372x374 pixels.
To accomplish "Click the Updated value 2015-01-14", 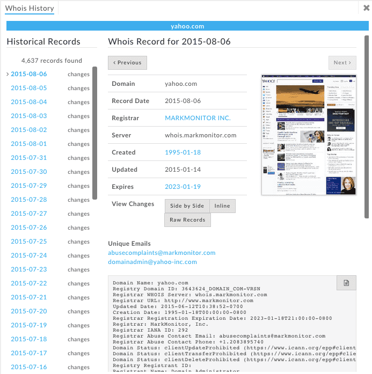I will [x=183, y=170].
